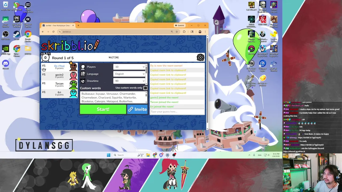Screen dimensions: 342x192
Task: Open the Chrome three-dot menu
Action: (x=205, y=32)
